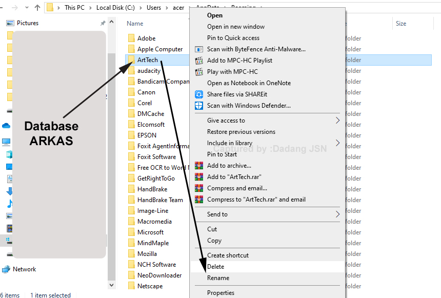Click the Add to MPC-HC Playlist icon
This screenshot has width=441, height=298.
(199, 61)
